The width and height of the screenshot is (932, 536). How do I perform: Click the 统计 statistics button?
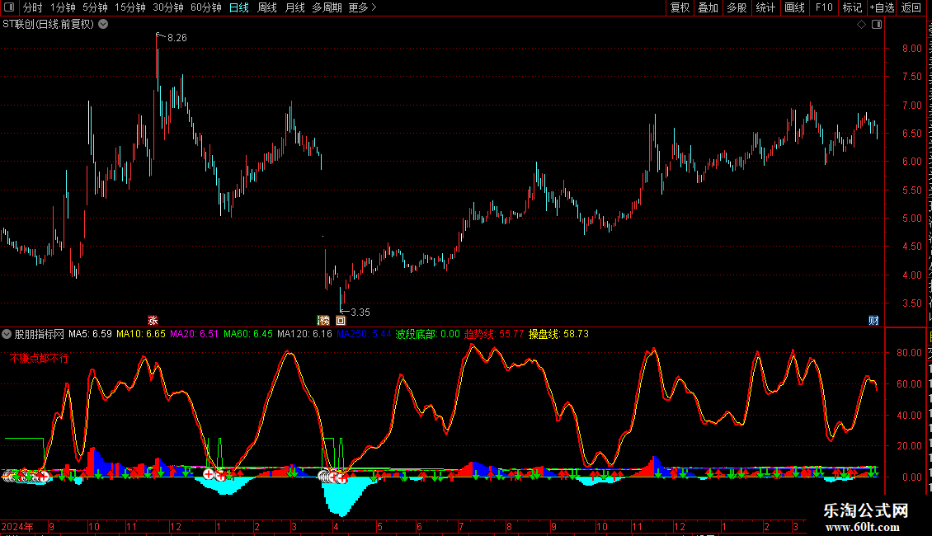[x=765, y=7]
